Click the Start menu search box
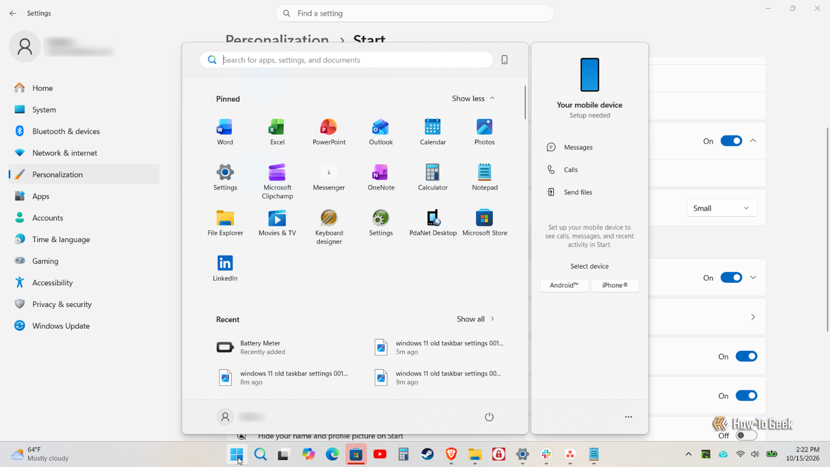 point(346,59)
